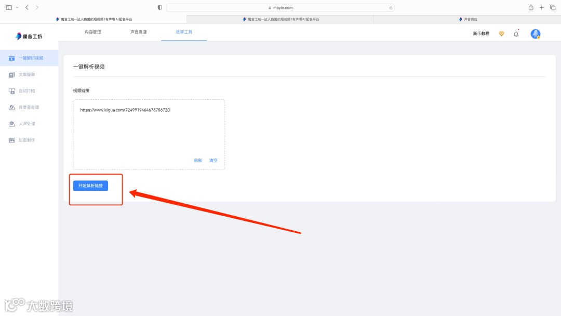
Task: Click the 封面制作 sidebar icon
Action: coord(11,140)
